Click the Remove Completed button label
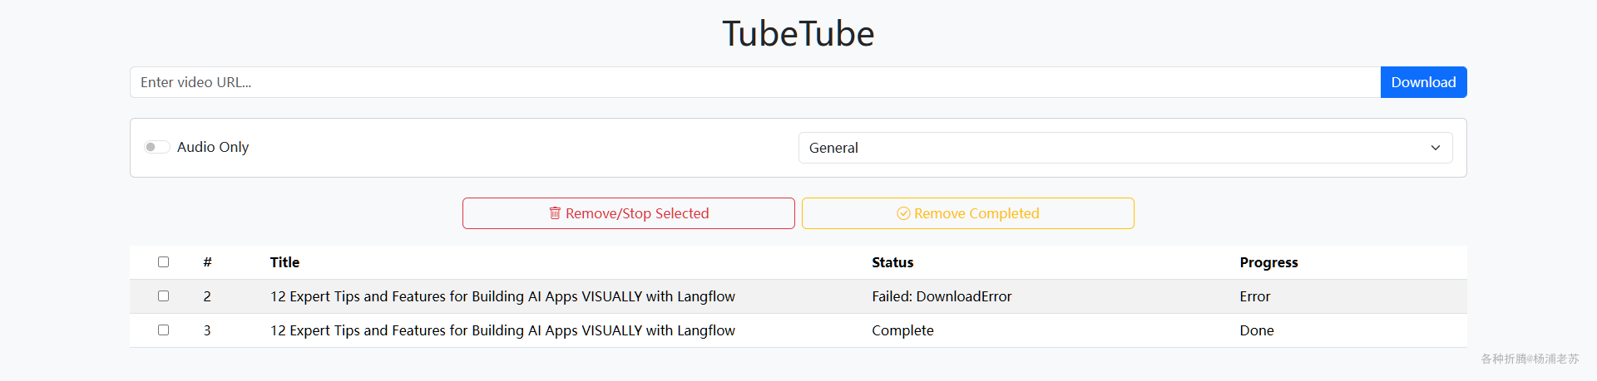The height and width of the screenshot is (381, 1597). coord(976,213)
